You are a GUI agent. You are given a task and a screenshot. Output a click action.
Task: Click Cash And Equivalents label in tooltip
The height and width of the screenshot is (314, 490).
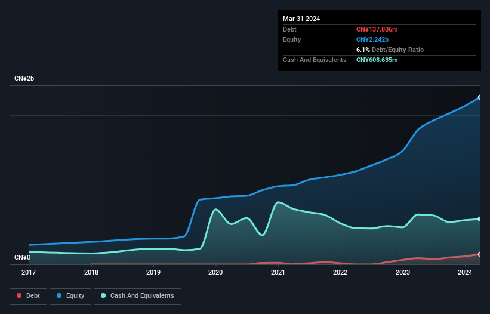pyautogui.click(x=315, y=60)
